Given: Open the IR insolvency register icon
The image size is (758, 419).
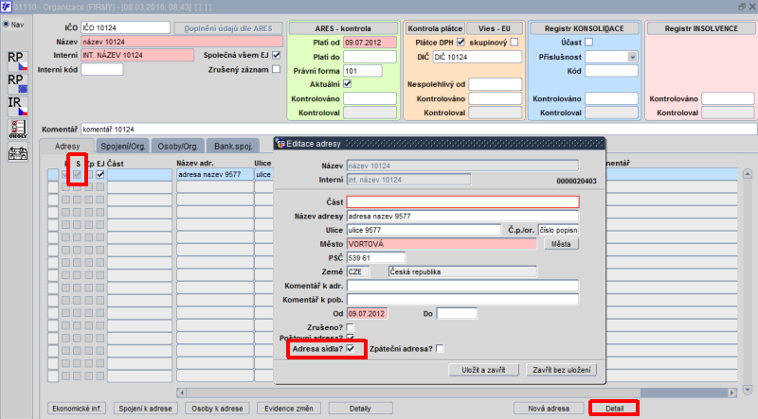Looking at the screenshot, I should (17, 106).
